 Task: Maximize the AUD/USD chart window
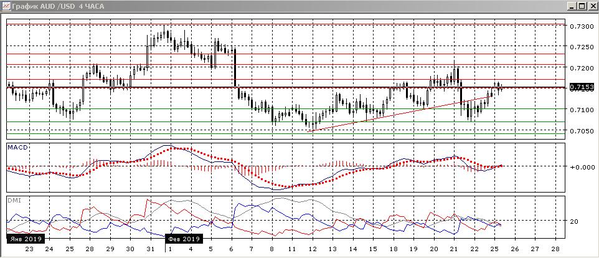pyautogui.click(x=582, y=6)
